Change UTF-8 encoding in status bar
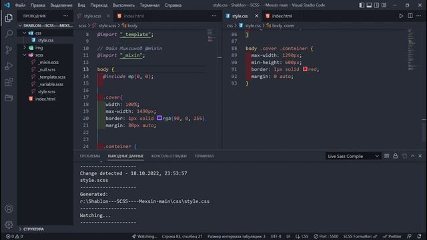This screenshot has width=427, height=240. 276,237
